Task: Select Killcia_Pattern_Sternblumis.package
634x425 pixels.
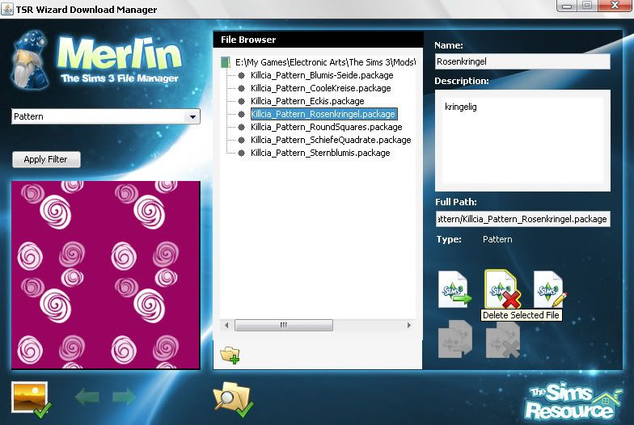Action: tap(320, 153)
